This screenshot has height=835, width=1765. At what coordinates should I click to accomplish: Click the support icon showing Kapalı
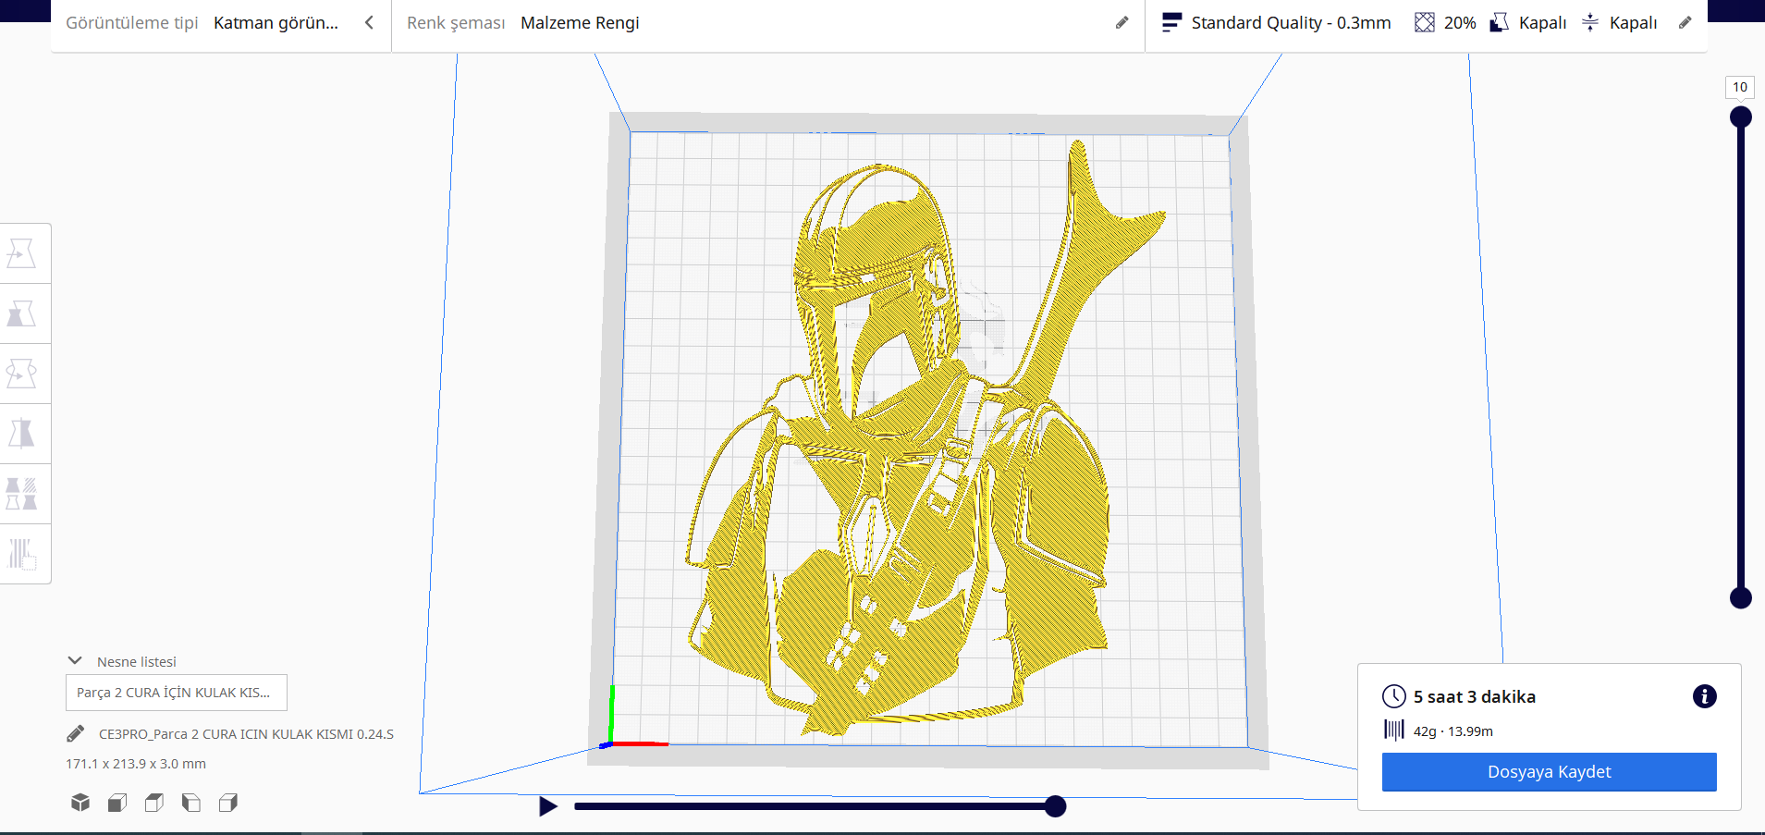[1500, 22]
